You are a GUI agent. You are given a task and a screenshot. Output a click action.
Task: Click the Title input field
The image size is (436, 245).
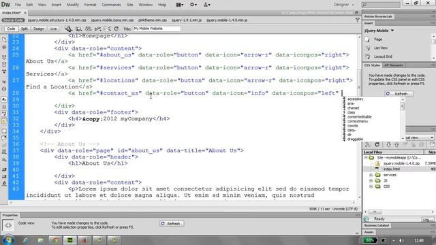tap(157, 29)
